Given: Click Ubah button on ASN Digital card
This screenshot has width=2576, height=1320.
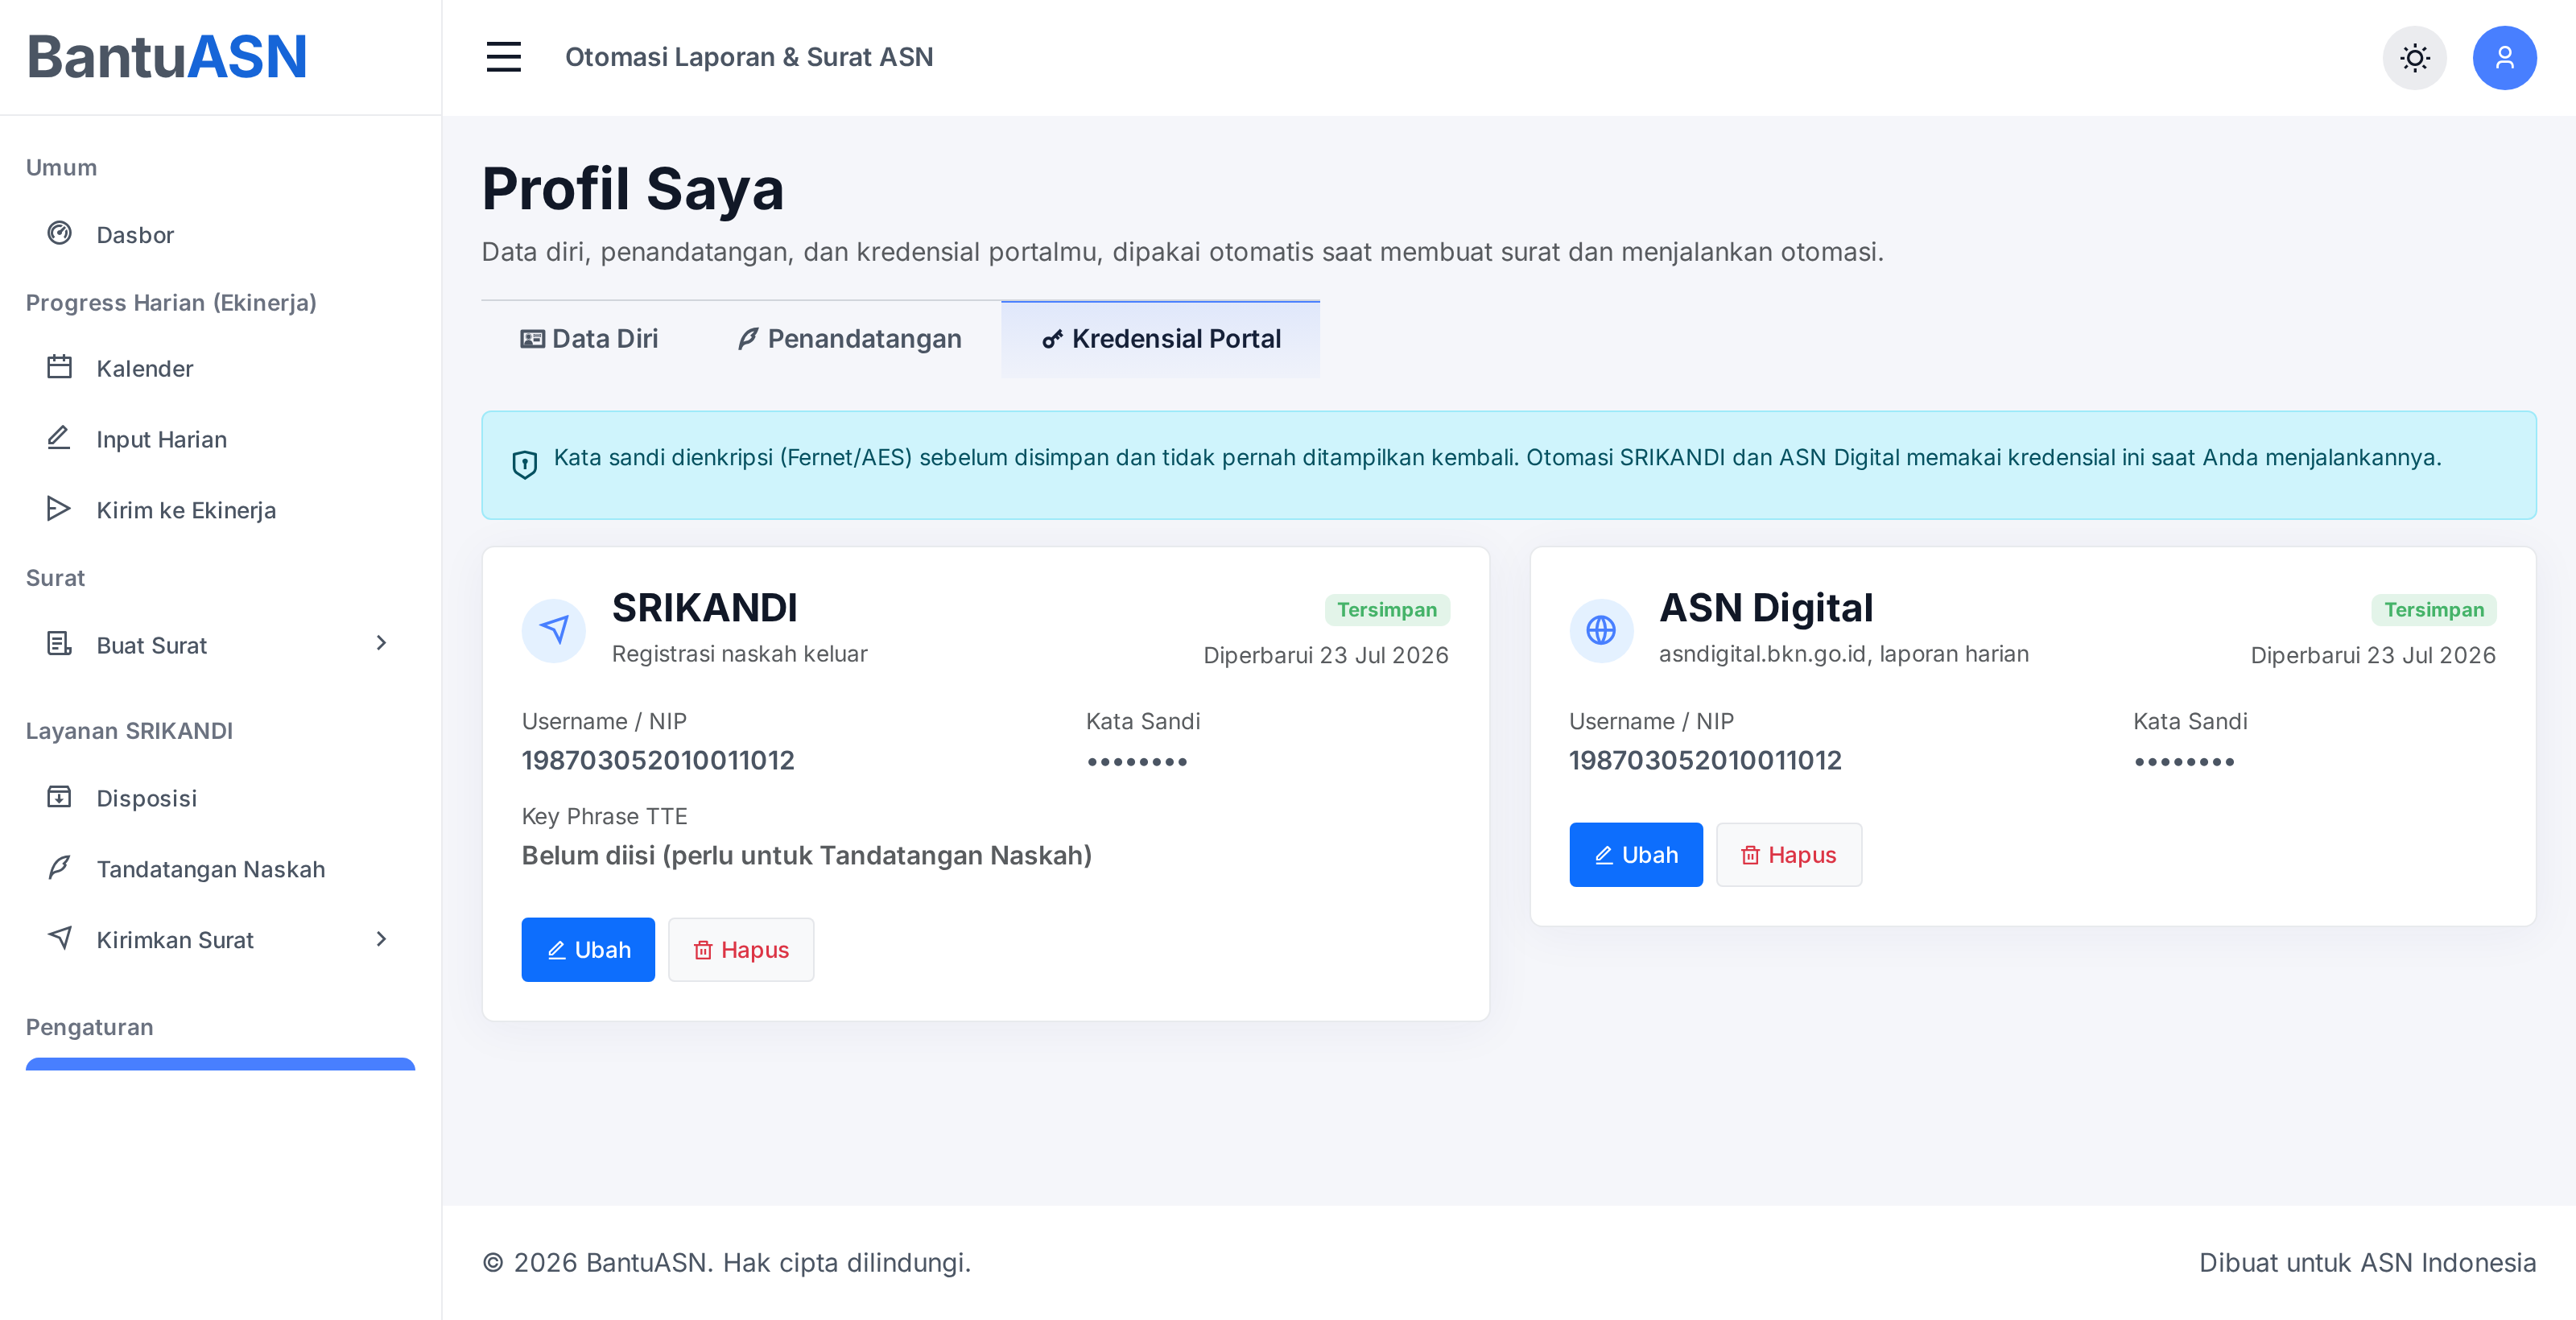Looking at the screenshot, I should pyautogui.click(x=1636, y=854).
